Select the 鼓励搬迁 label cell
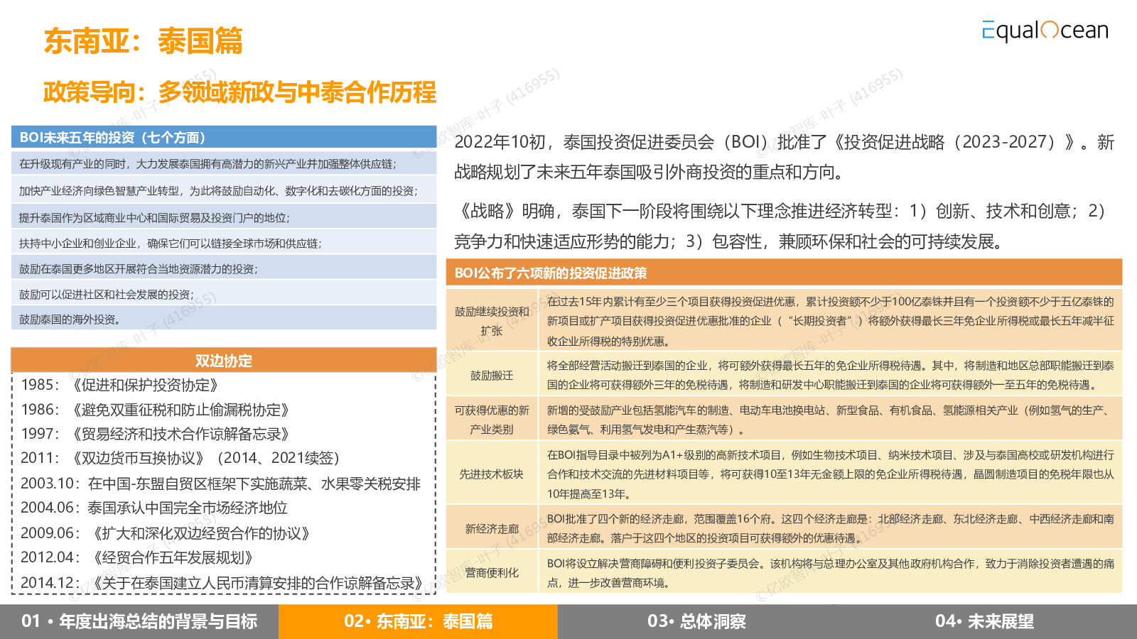The image size is (1137, 639). pyautogui.click(x=492, y=375)
